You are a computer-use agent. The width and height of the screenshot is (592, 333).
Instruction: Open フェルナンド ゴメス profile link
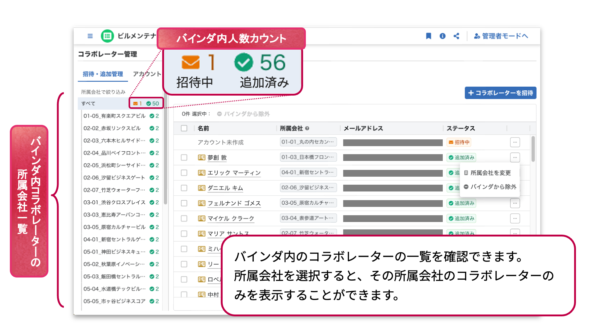234,203
